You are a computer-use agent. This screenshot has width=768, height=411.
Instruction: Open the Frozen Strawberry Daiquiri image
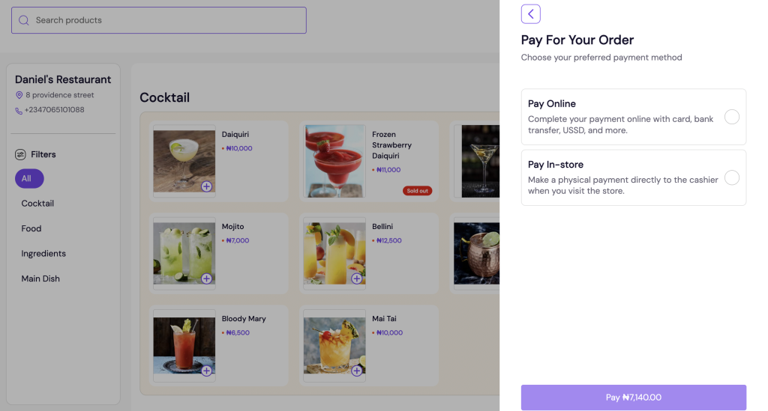coord(334,161)
